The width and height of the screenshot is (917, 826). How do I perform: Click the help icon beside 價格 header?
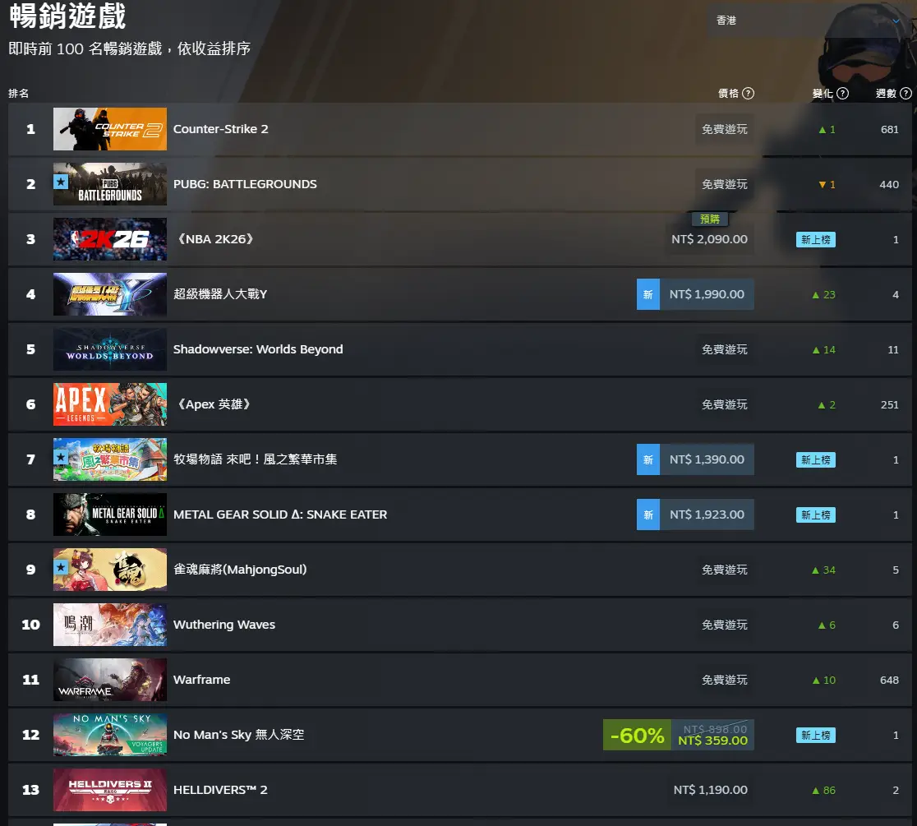[748, 93]
